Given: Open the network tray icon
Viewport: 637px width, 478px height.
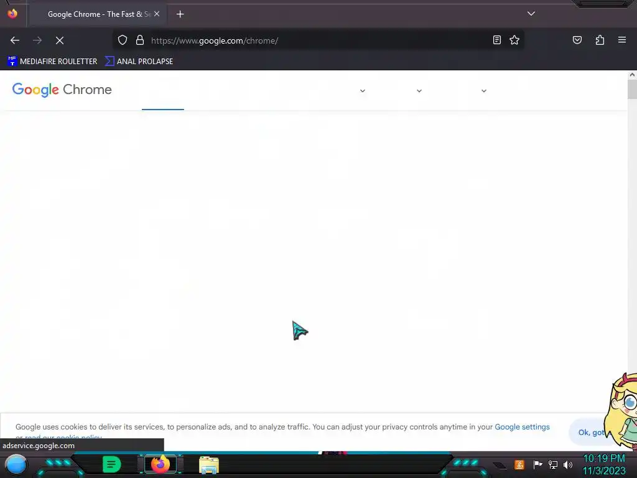Looking at the screenshot, I should [553, 464].
